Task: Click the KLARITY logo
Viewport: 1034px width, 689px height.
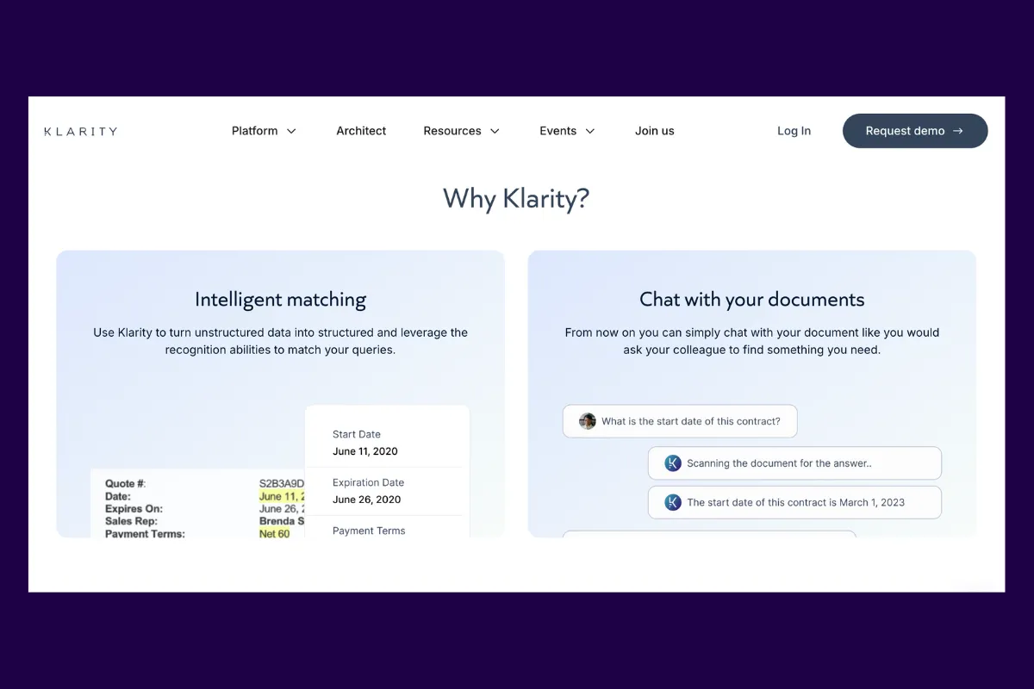Action: (80, 131)
